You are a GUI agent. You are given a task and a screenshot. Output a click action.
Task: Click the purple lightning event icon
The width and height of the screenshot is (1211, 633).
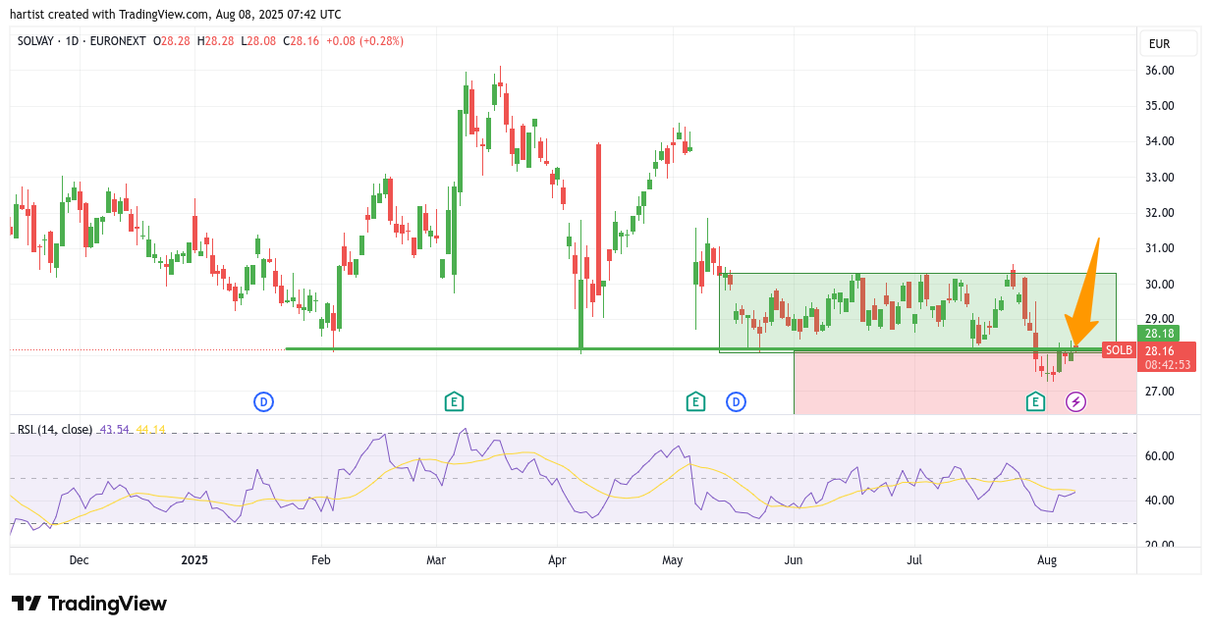point(1076,400)
